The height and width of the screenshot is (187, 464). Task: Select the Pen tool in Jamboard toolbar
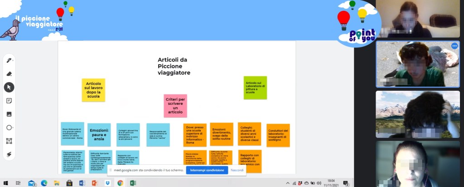[9, 60]
